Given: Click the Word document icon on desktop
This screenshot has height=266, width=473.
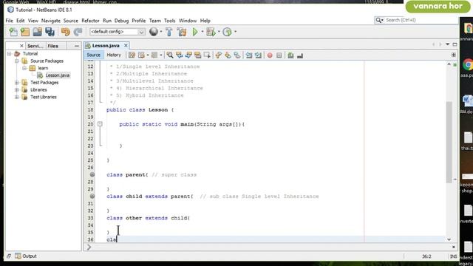Looking at the screenshot, I should click(467, 100).
